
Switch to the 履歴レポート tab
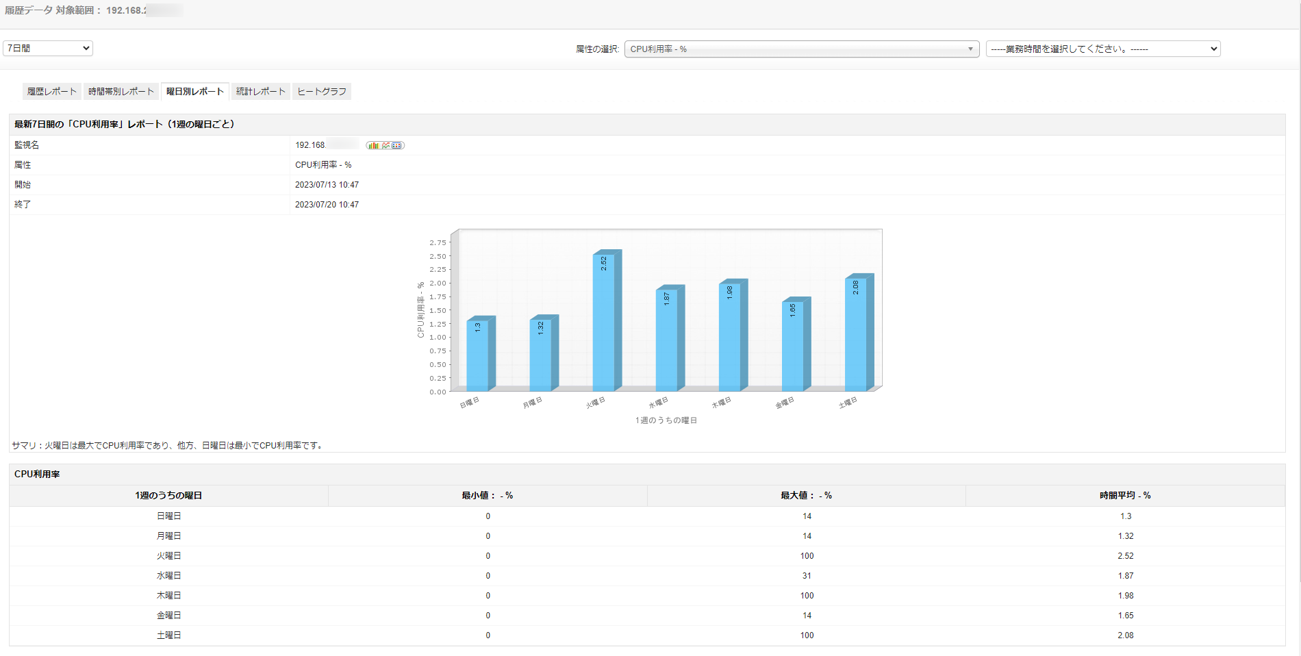tap(52, 91)
